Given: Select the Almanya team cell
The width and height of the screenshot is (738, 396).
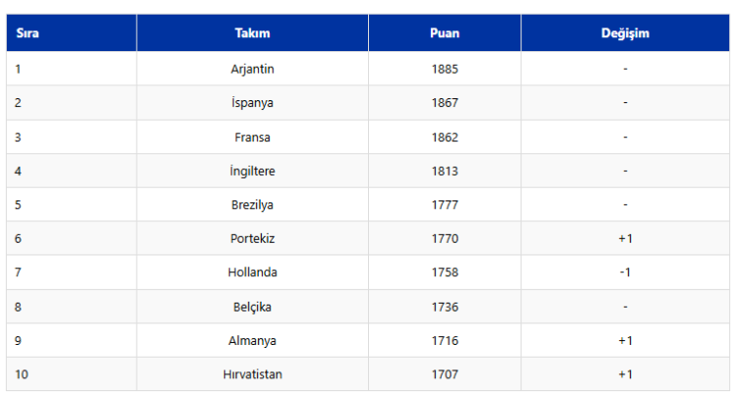Looking at the screenshot, I should pos(252,341).
